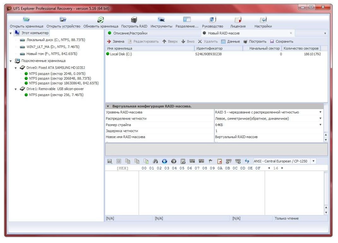Open Распределение четности dropdown
The image size is (338, 243).
(x=320, y=118)
